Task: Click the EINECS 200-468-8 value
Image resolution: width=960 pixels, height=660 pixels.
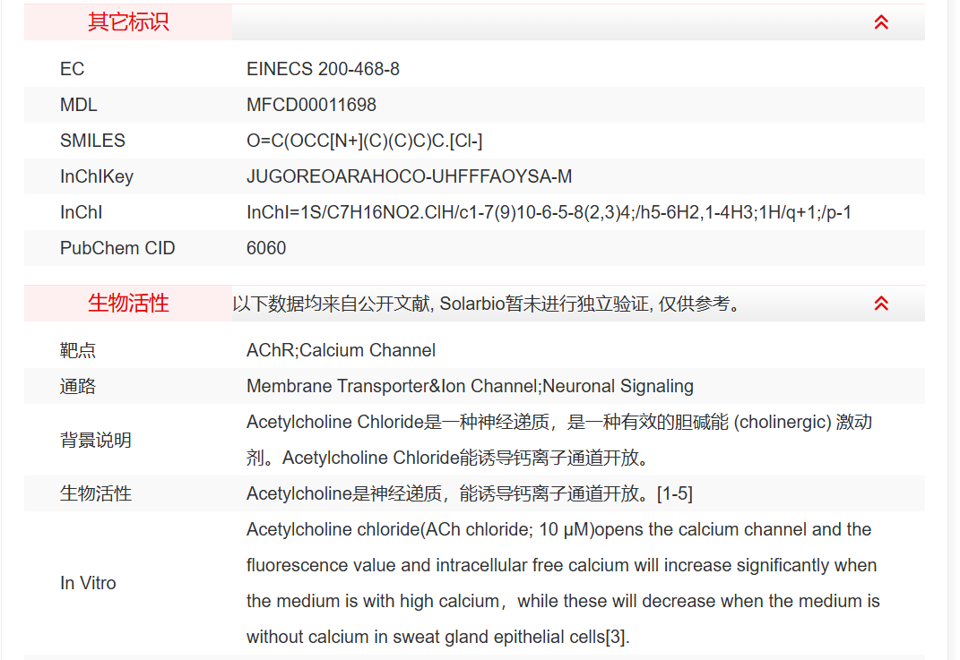Action: coord(323,69)
